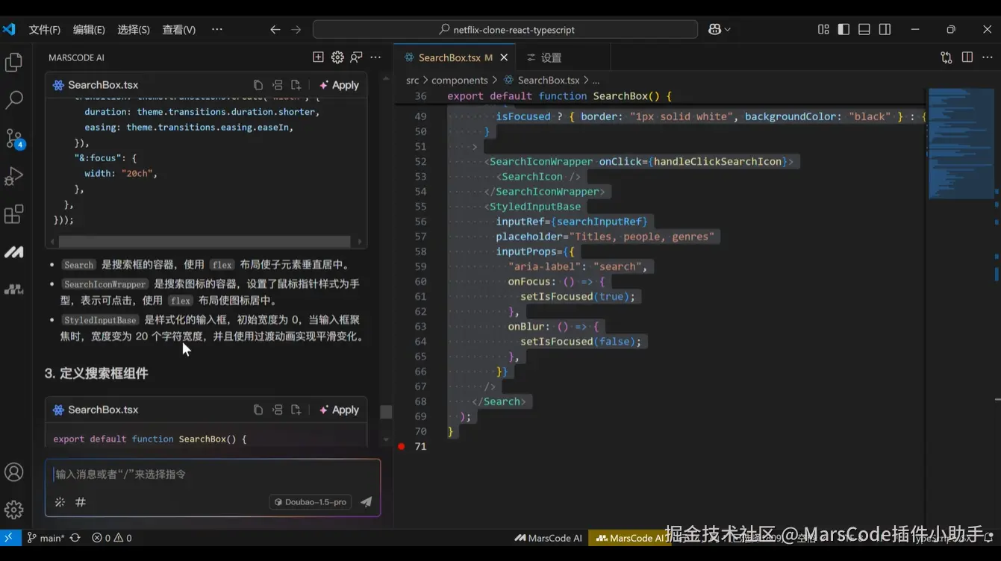
Task: Open the Extensions view
Action: (14, 215)
